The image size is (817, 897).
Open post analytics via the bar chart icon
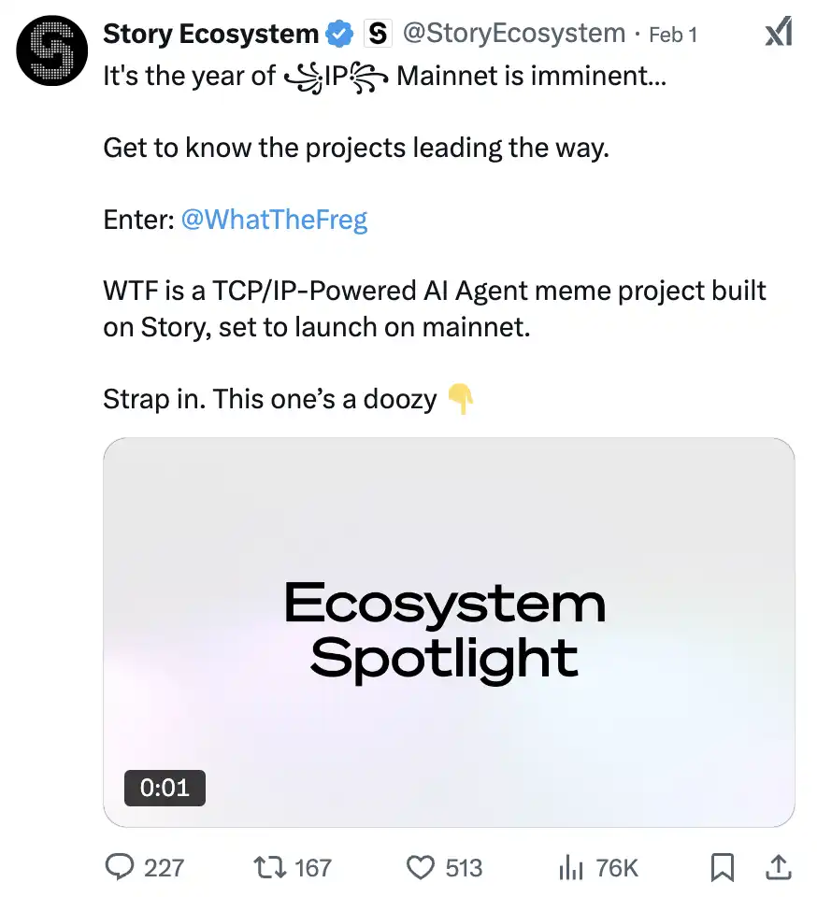point(569,868)
